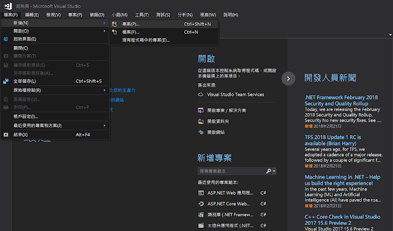This screenshot has height=231, width=393.
Task: Select 專案(P)... Ctrl+Shift+N in submenu
Action: point(164,24)
